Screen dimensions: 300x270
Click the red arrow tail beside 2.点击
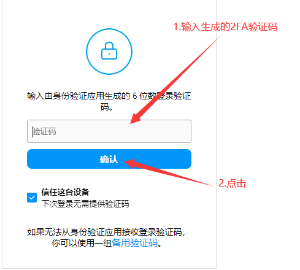click(204, 183)
